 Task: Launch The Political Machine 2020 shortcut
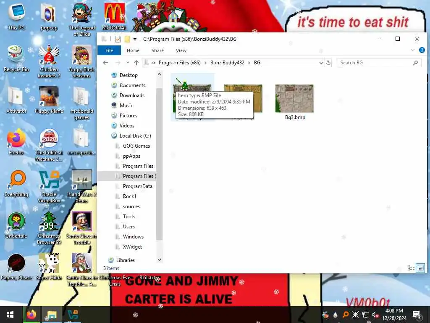coord(49,145)
